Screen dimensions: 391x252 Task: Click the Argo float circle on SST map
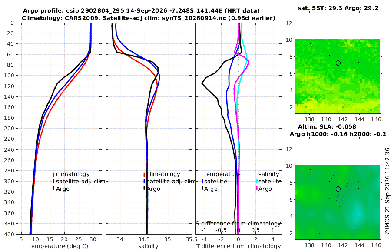(338, 63)
